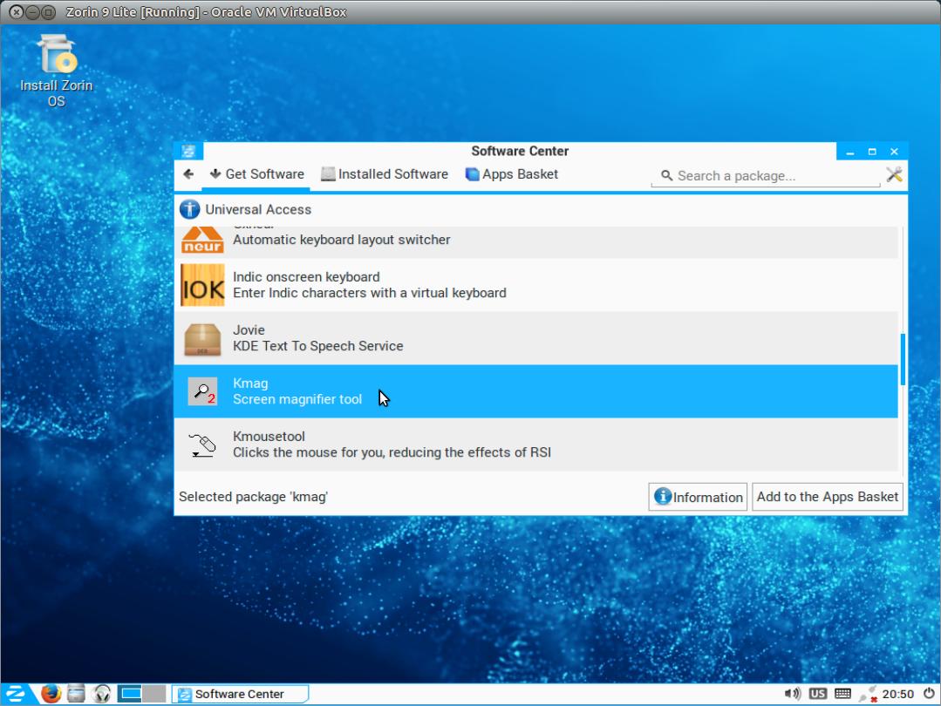
Task: Click the network status tray icon
Action: (867, 694)
